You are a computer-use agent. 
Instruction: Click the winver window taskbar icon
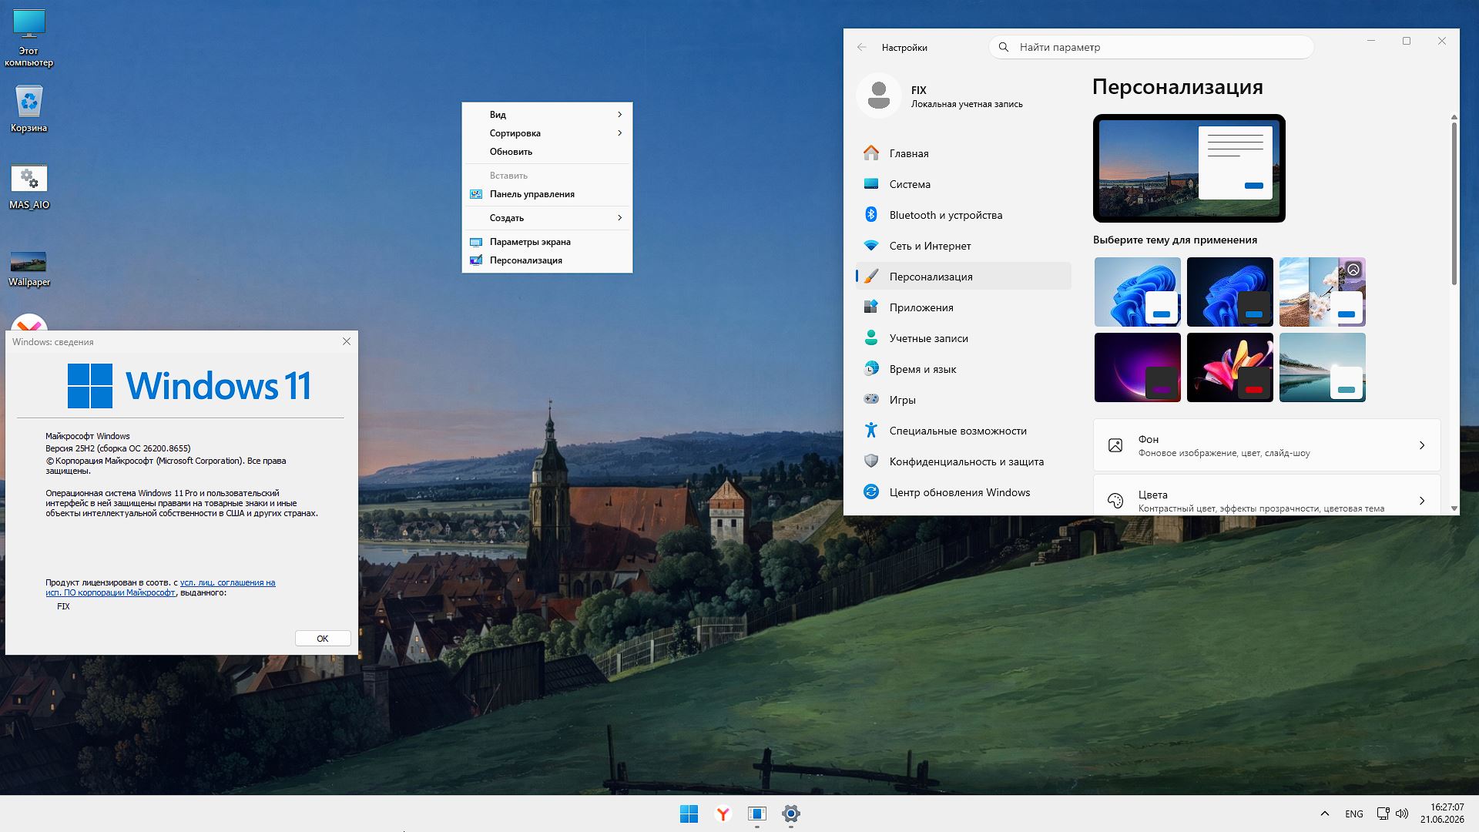[757, 814]
